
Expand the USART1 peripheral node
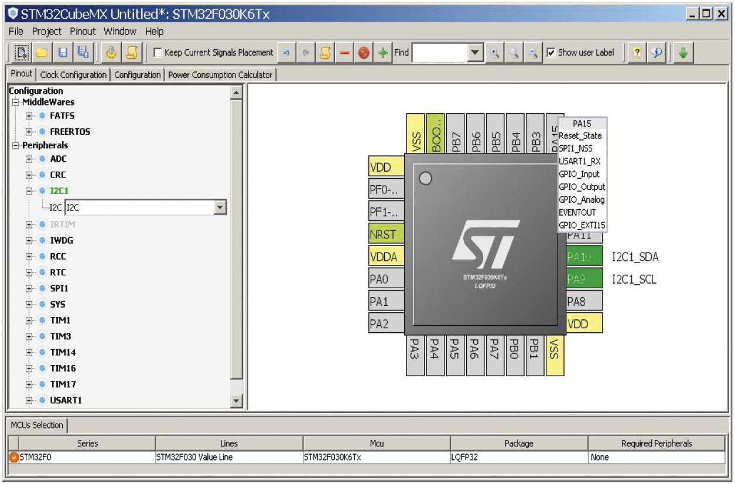point(29,401)
